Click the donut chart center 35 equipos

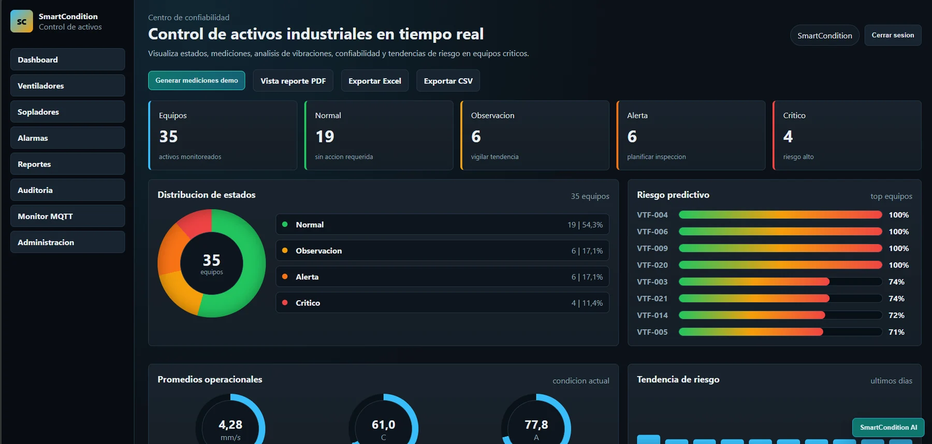pos(212,263)
